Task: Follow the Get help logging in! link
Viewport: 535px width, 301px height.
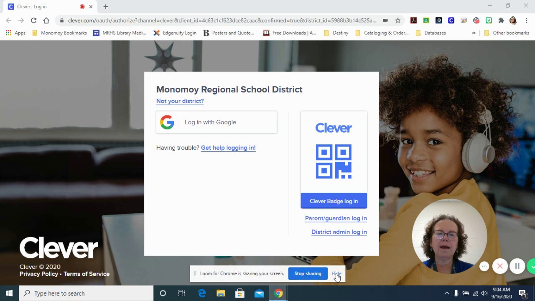Action: (228, 148)
